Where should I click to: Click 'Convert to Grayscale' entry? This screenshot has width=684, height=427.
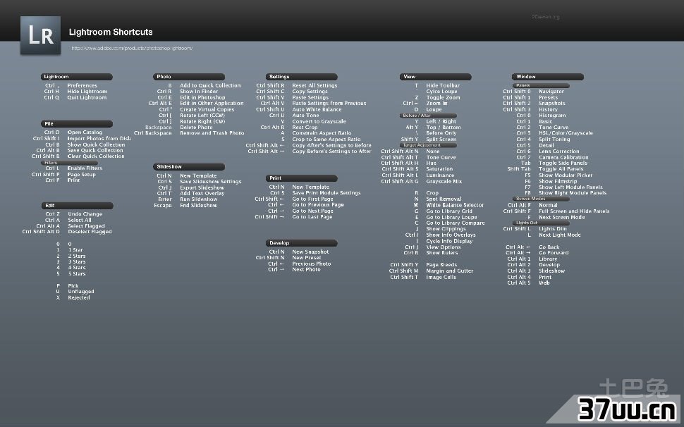click(x=319, y=121)
